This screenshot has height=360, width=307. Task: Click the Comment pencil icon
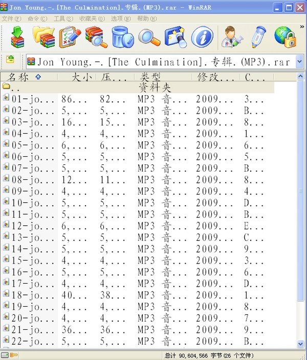pyautogui.click(x=258, y=37)
